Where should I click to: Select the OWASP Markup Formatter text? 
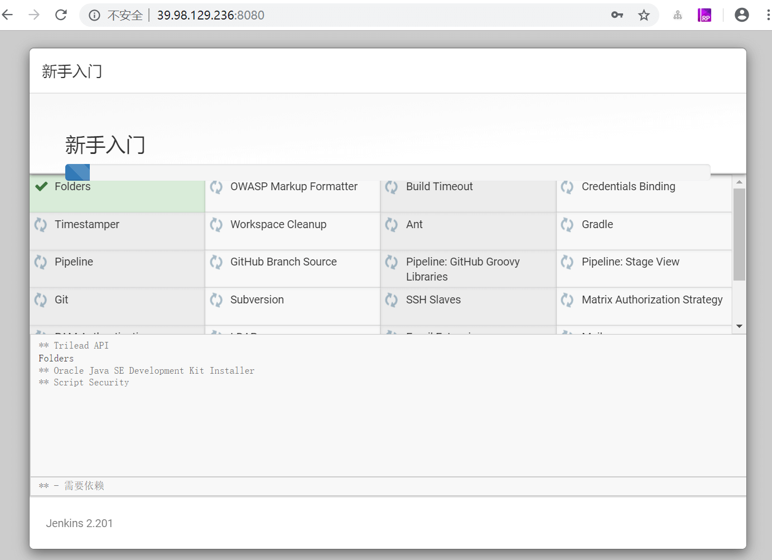point(294,186)
